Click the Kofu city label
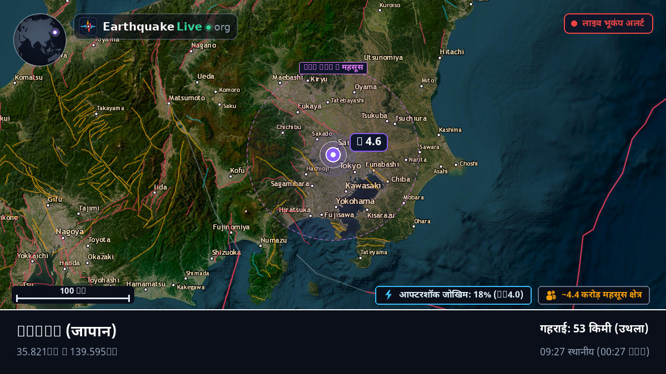Screen dimensions: 666x374 point(238,171)
